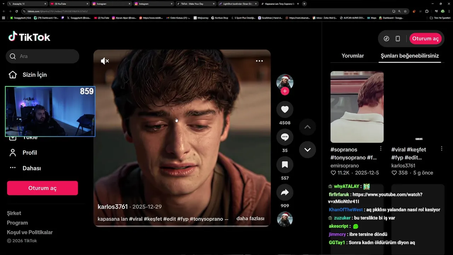The width and height of the screenshot is (453, 255).
Task: Switch to the Yorumlar tab
Action: click(352, 56)
